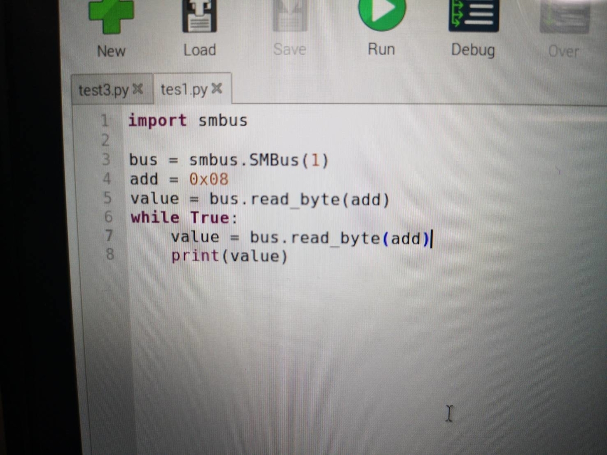Click the Over step icon
The image size is (607, 455).
564,16
